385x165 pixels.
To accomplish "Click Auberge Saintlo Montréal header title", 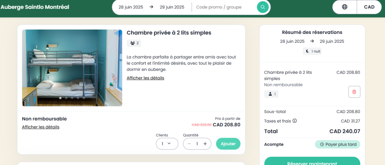I will [35, 7].
